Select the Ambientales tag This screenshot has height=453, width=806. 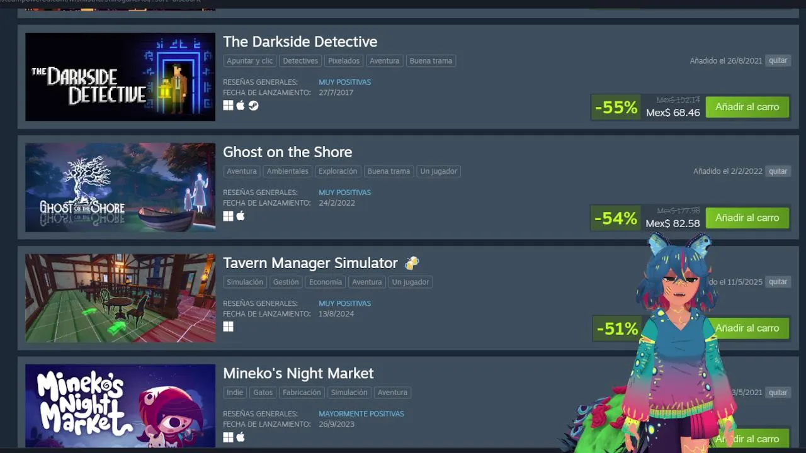[x=287, y=171]
